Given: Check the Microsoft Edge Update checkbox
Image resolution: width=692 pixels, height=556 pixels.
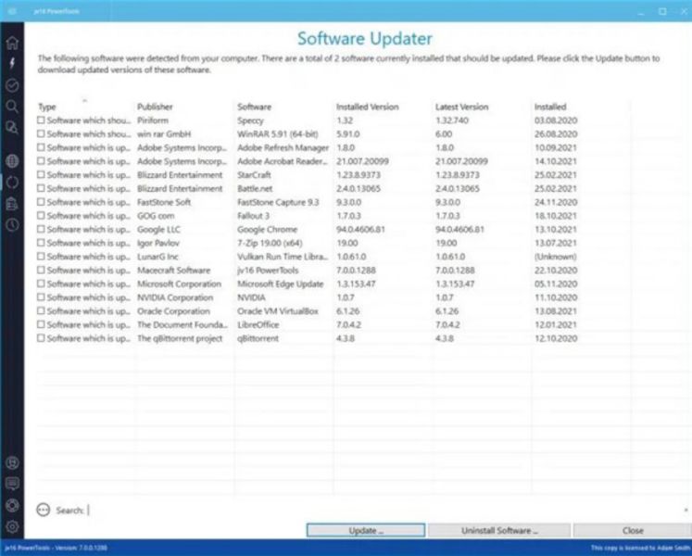Looking at the screenshot, I should tap(41, 284).
